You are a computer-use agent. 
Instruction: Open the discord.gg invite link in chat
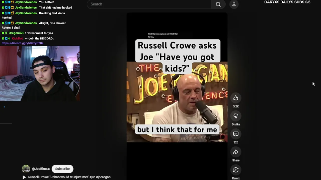[x=23, y=43]
